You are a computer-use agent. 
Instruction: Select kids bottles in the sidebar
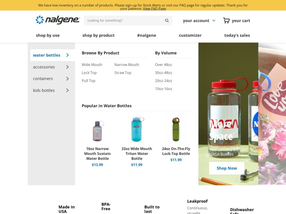point(44,90)
